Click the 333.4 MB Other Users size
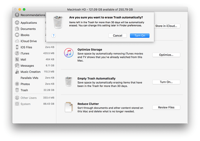Screen dimensions: 200x141 tap(49, 98)
